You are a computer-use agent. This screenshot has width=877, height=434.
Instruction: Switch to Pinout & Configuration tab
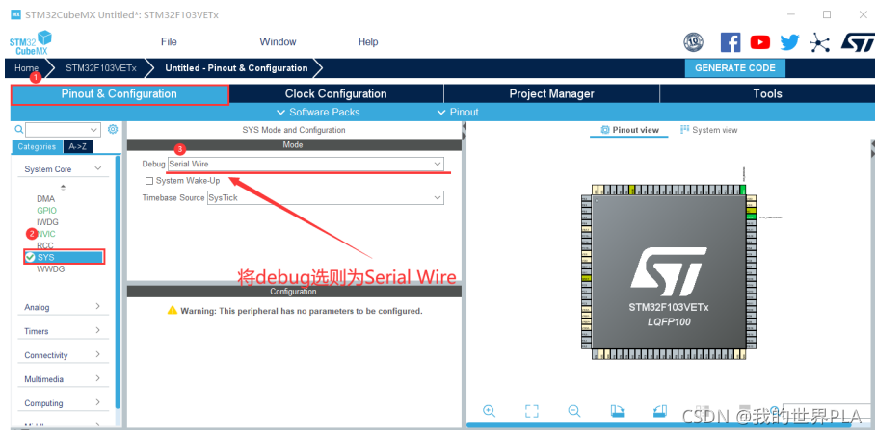point(120,94)
